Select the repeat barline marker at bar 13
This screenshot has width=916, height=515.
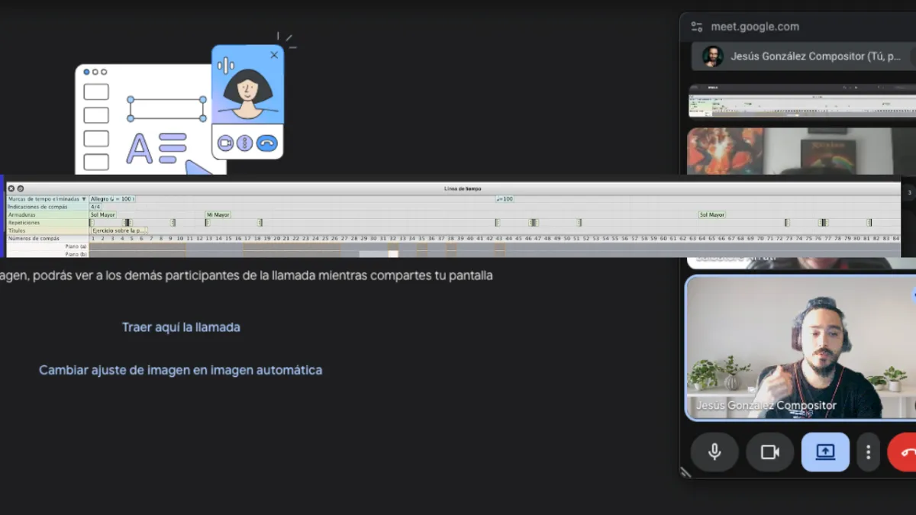207,223
